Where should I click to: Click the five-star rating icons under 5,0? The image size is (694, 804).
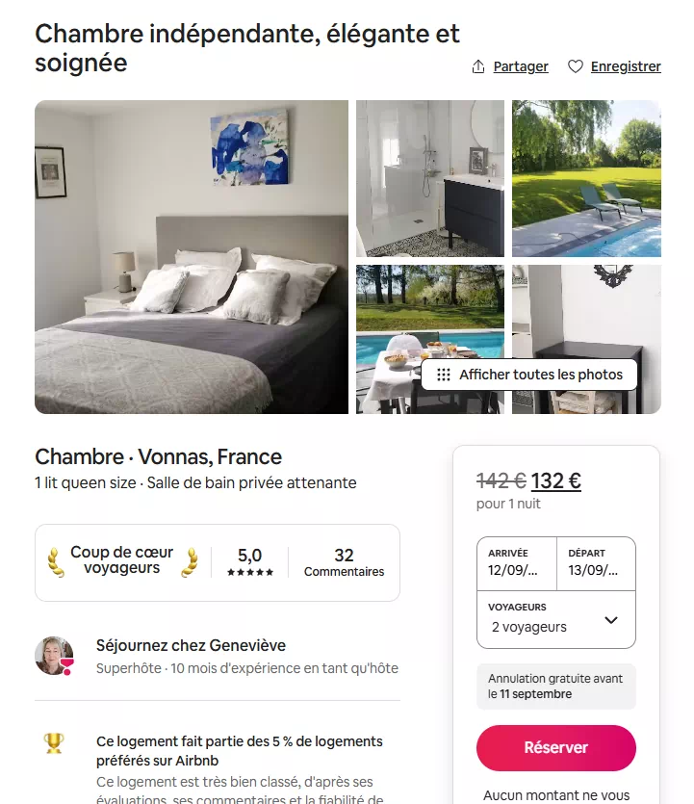click(250, 572)
